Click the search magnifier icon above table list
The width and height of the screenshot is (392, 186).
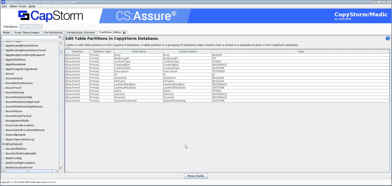[60, 38]
